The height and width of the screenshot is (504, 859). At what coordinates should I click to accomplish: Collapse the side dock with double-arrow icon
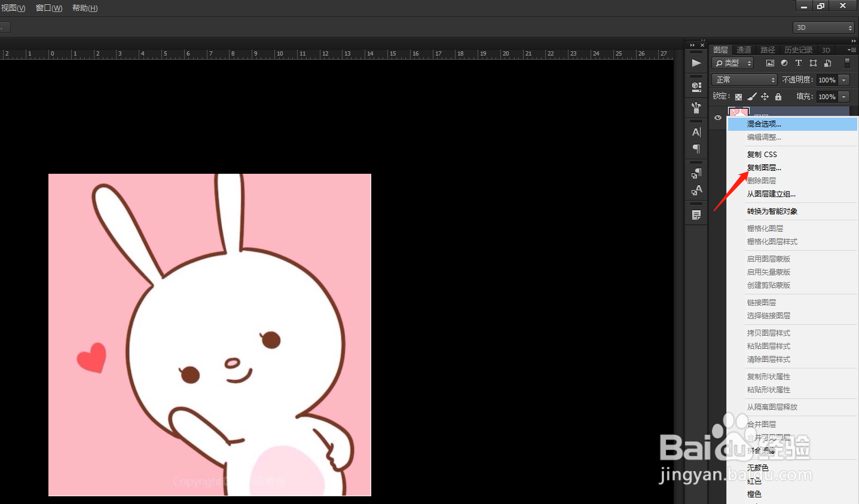[x=693, y=45]
